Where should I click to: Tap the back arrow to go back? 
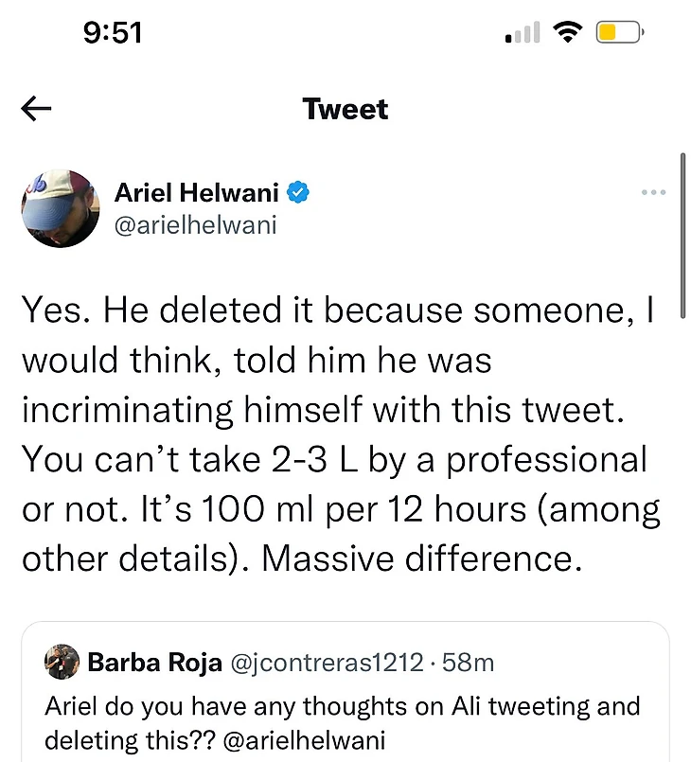tap(35, 110)
